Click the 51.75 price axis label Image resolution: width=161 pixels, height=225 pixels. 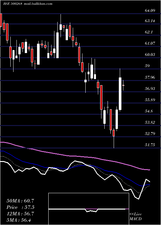click(150, 145)
